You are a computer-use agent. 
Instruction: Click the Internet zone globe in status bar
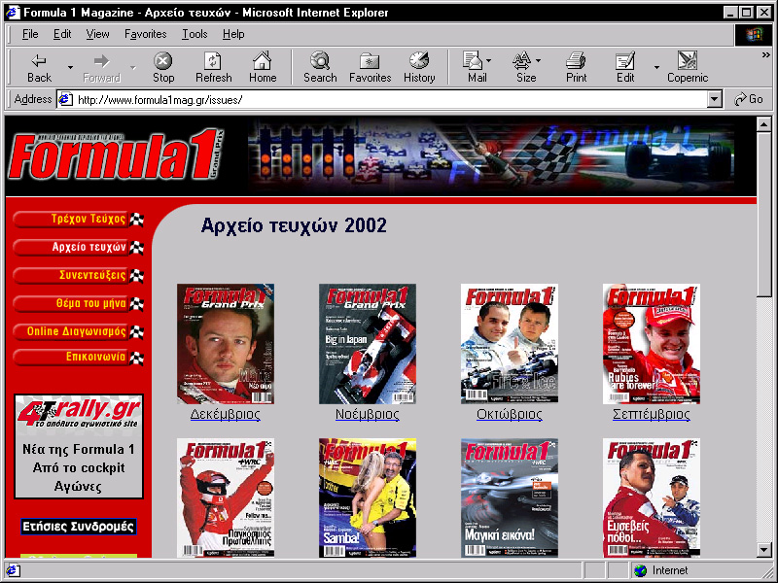tap(641, 570)
